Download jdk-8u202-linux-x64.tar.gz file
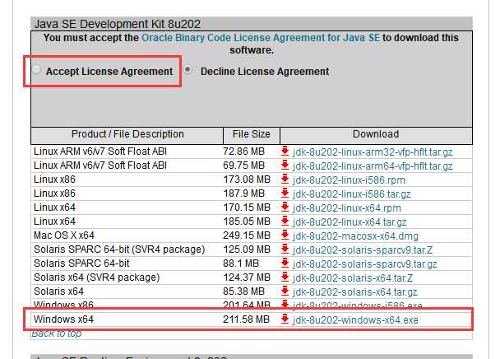Image resolution: width=500 pixels, height=359 pixels. pos(350,222)
